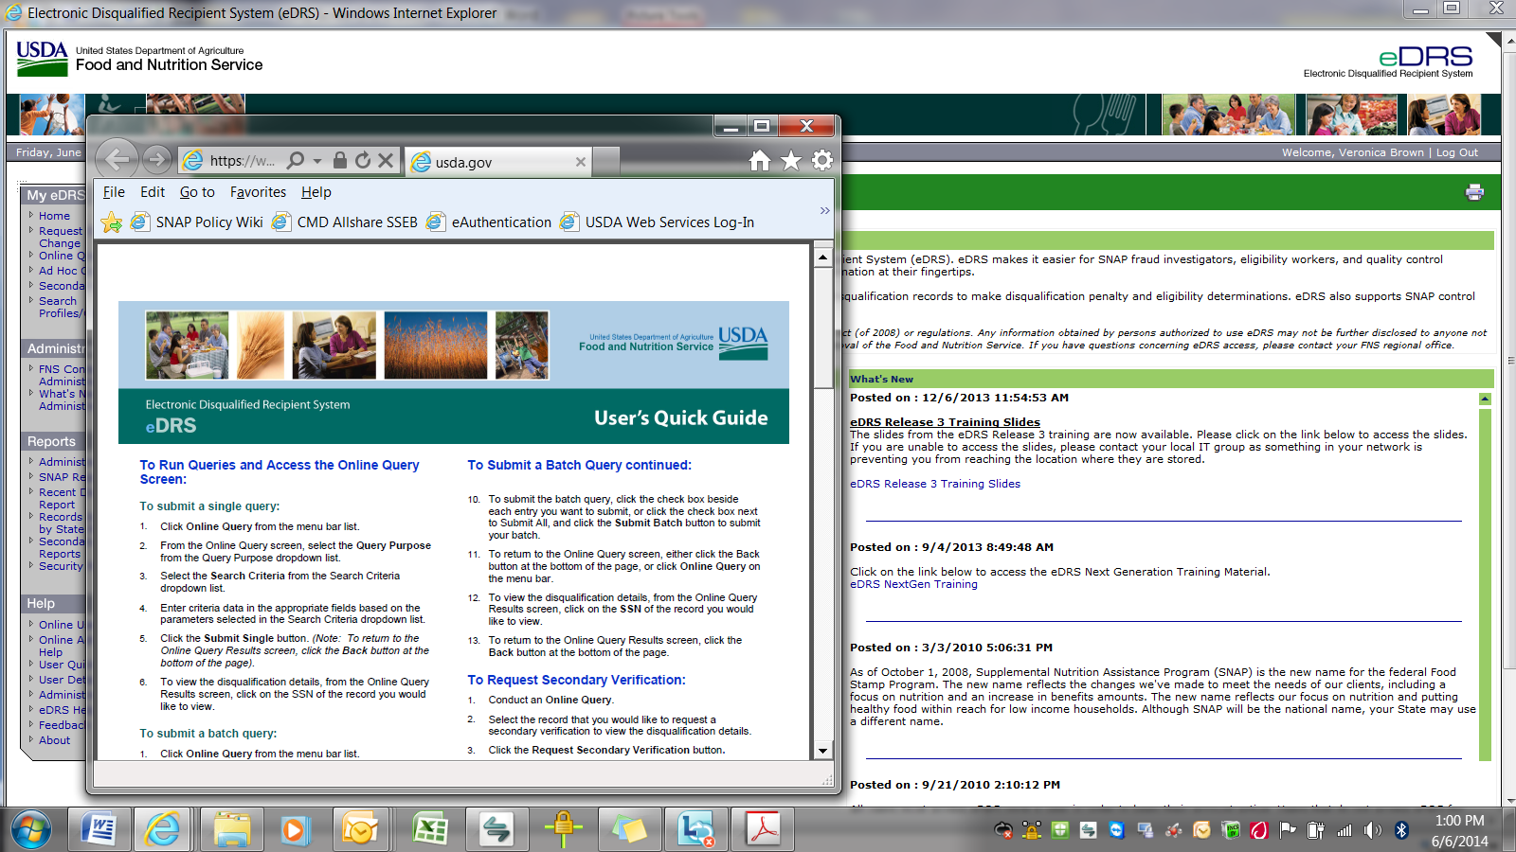Image resolution: width=1516 pixels, height=852 pixels.
Task: Click the yellow padlock taskbar icon
Action: pyautogui.click(x=563, y=828)
